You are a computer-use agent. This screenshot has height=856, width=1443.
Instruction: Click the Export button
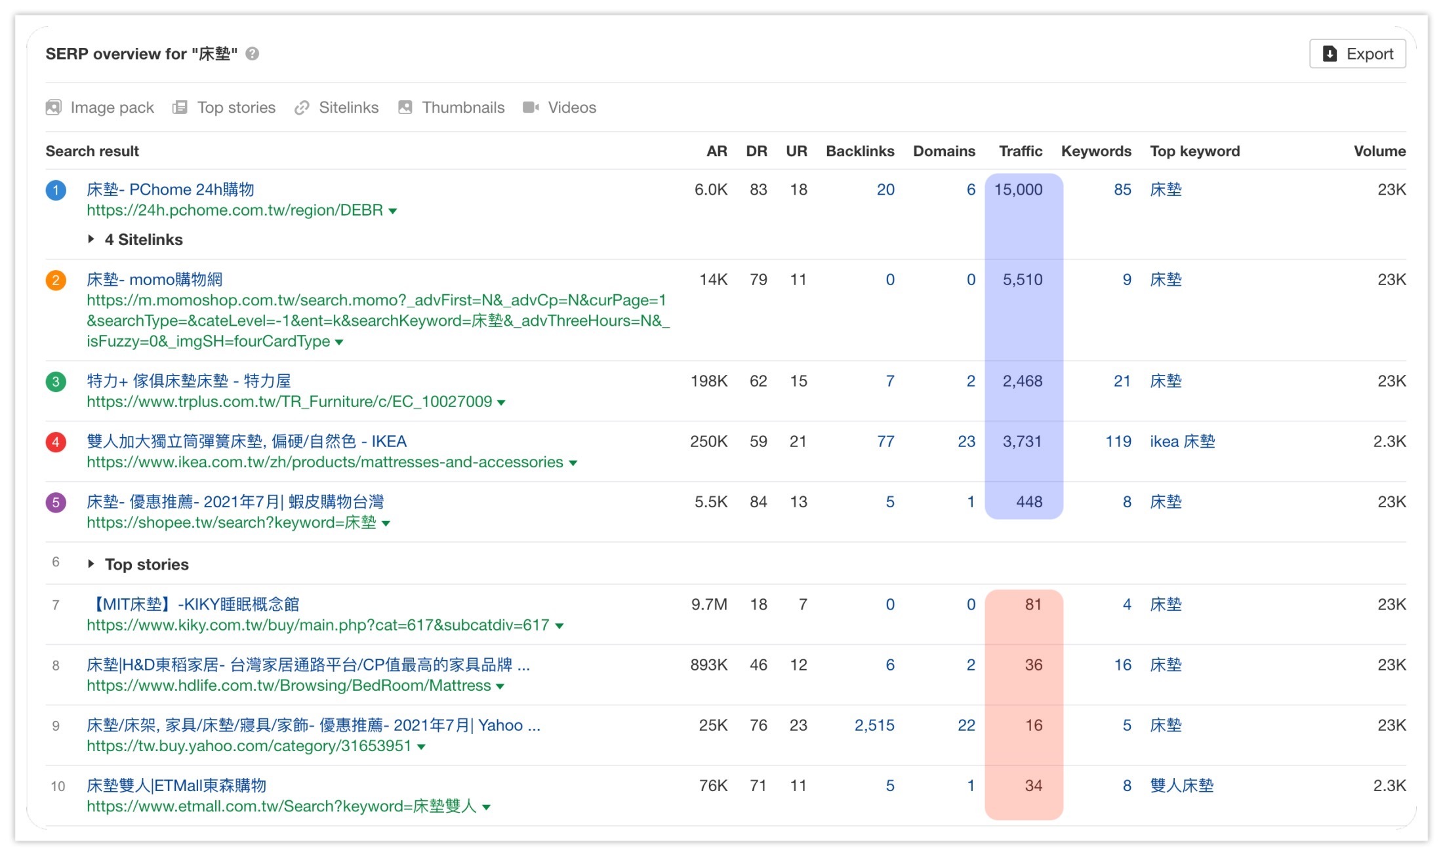(x=1357, y=54)
